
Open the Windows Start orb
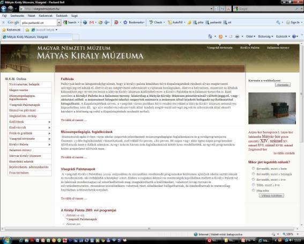pos(6,240)
